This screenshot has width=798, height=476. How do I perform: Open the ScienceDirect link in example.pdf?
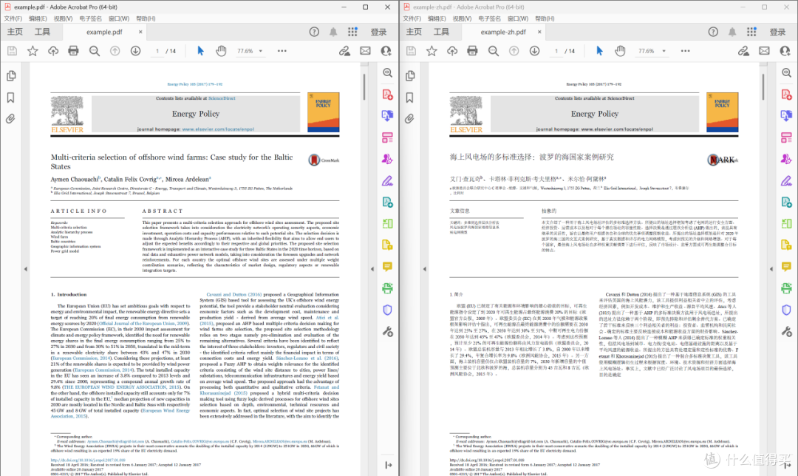coord(222,98)
